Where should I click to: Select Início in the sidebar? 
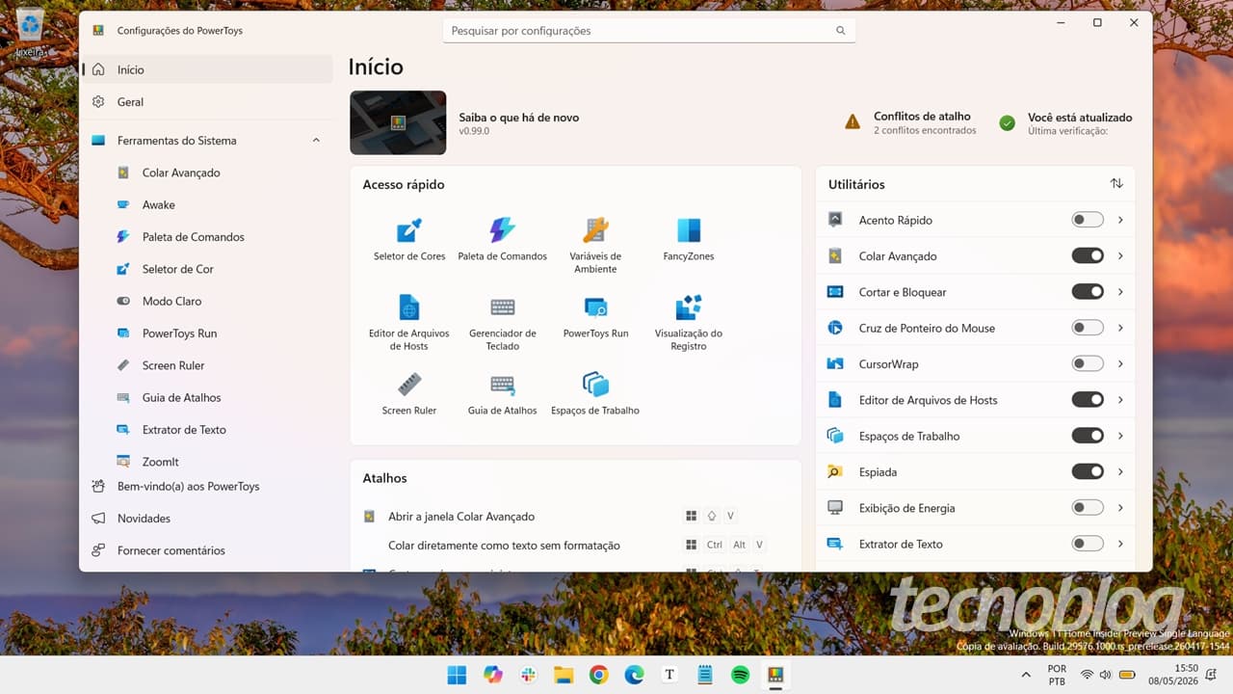click(208, 69)
